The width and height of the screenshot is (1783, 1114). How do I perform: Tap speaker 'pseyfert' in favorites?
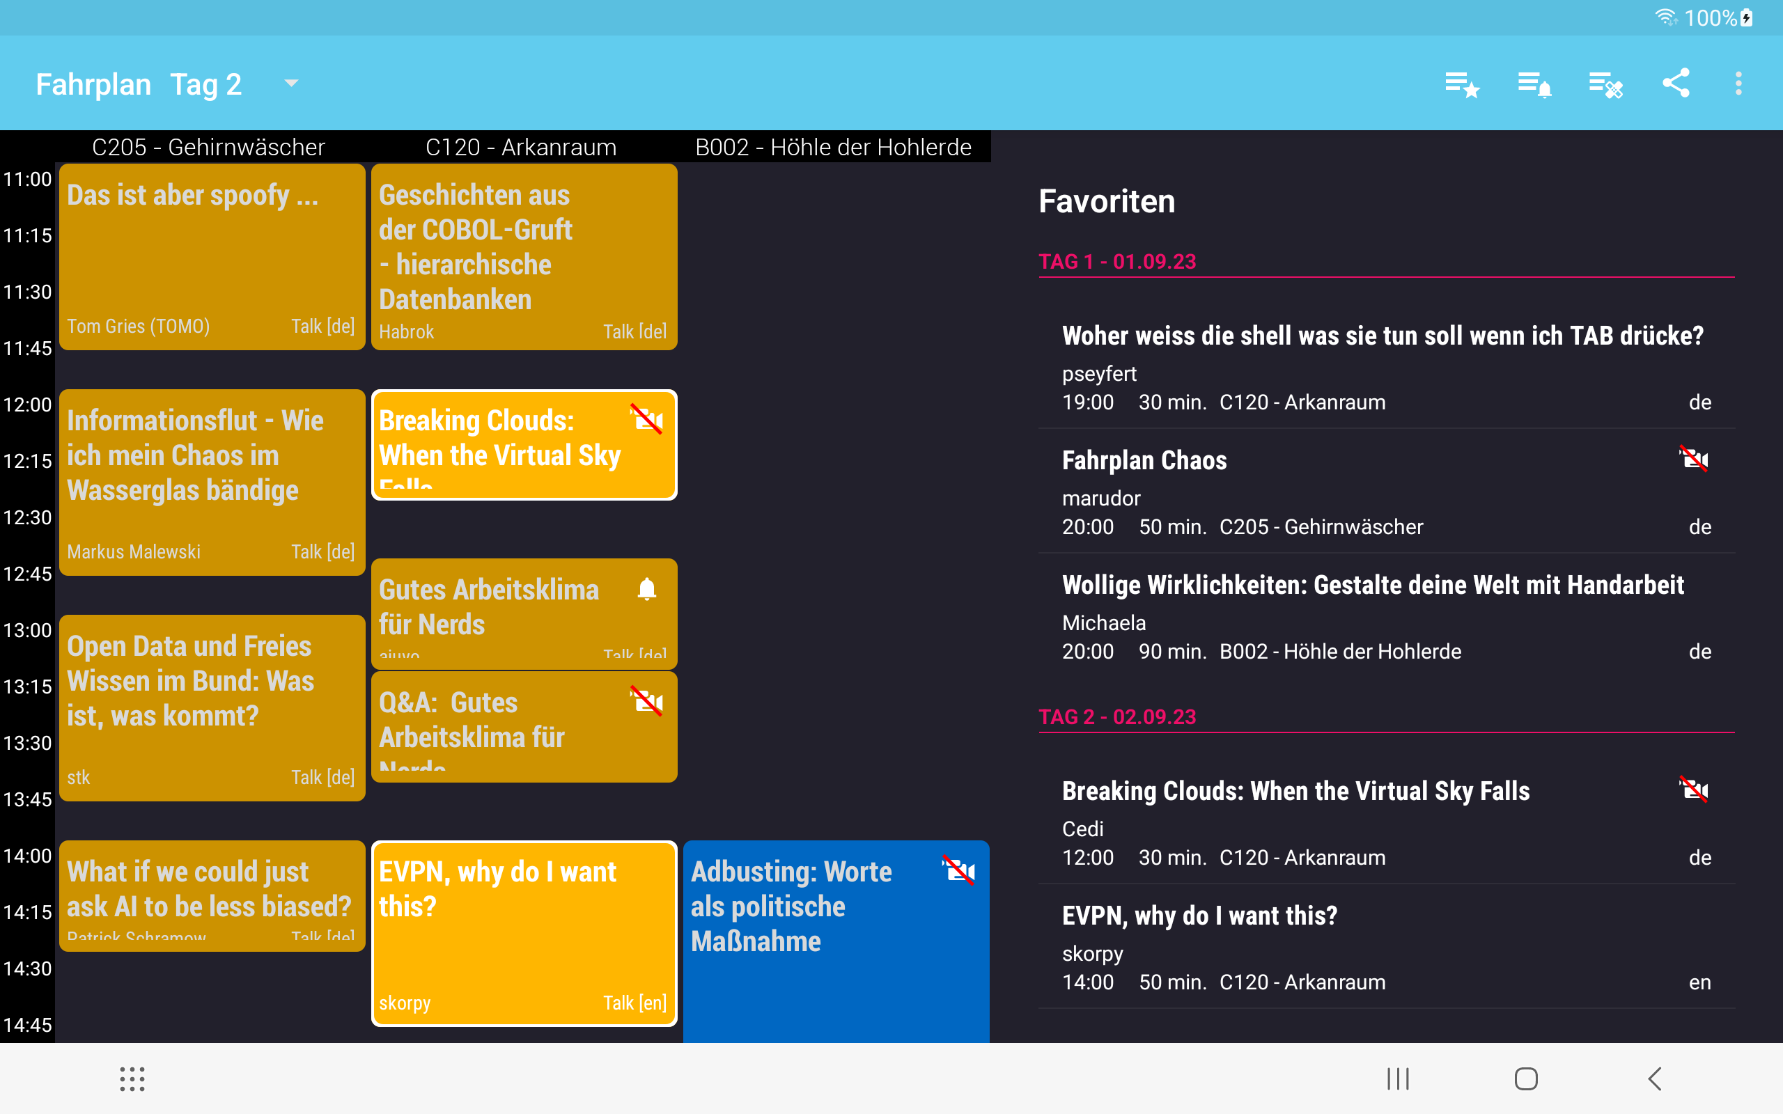point(1099,374)
